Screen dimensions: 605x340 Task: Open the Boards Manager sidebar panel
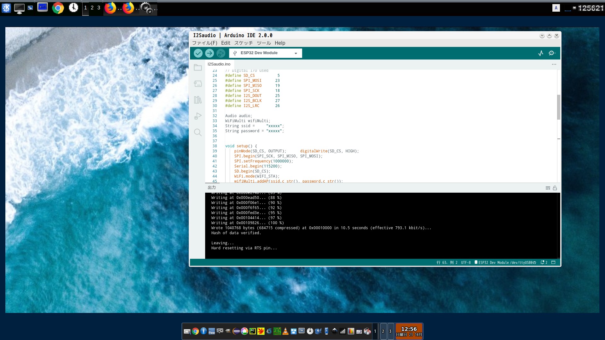198,83
